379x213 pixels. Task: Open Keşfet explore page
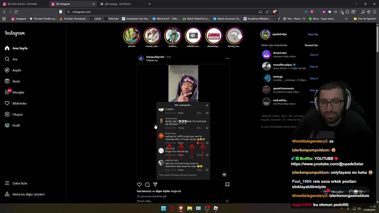click(x=13, y=70)
